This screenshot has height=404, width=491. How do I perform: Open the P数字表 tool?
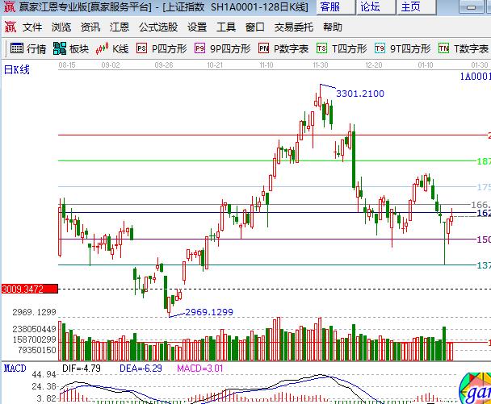tap(283, 48)
